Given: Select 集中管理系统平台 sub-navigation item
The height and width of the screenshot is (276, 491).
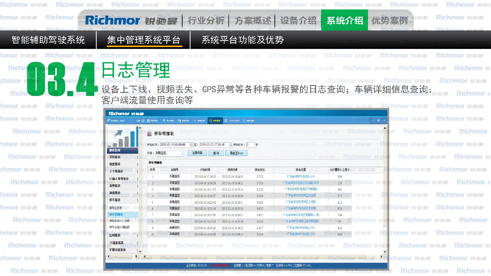Looking at the screenshot, I should pyautogui.click(x=144, y=40).
